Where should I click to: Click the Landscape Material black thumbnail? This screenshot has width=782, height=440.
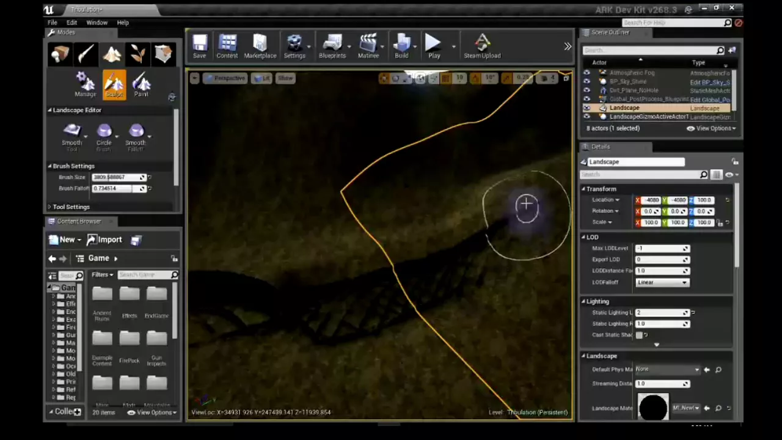(653, 408)
